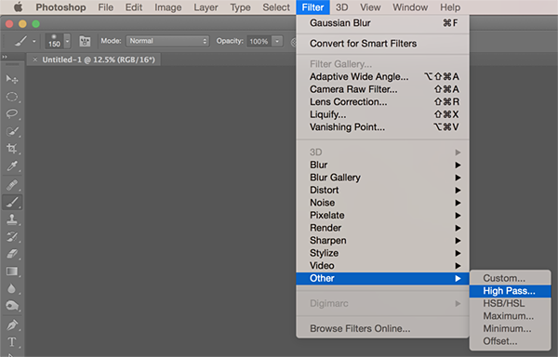Screen dimensions: 558x357
Task: Open Vanishing Point filter
Action: pyautogui.click(x=382, y=127)
